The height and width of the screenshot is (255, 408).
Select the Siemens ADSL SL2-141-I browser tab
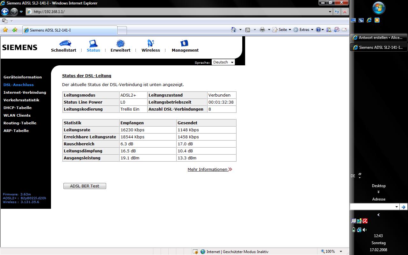click(x=69, y=30)
